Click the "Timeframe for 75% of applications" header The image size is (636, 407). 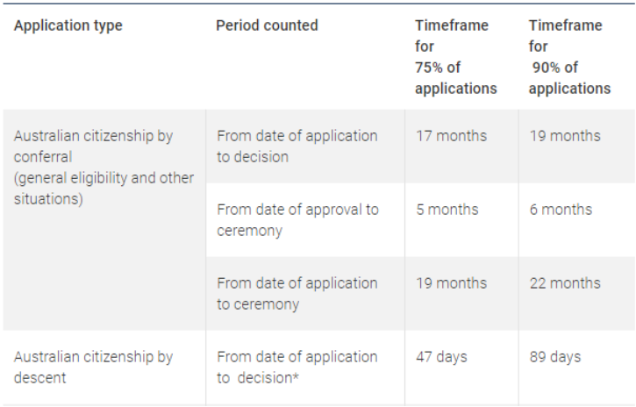(x=456, y=57)
